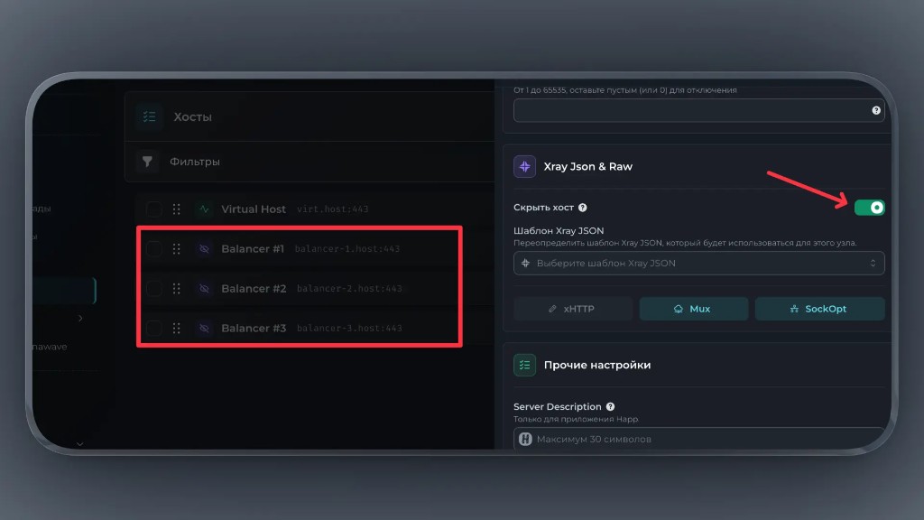Click the xHTTP button
The height and width of the screenshot is (520, 924).
[572, 309]
